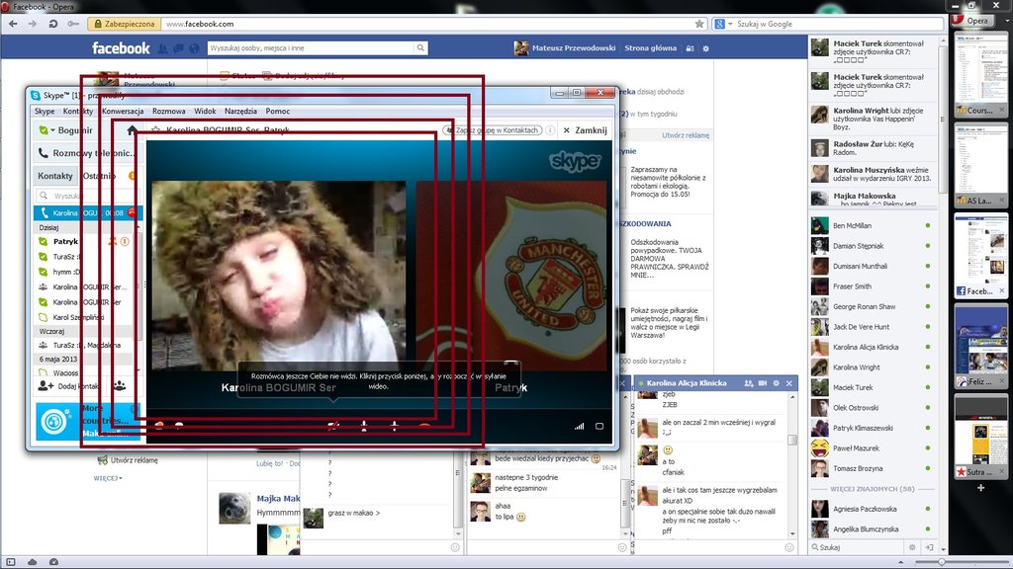Click the Szukaj w Google search field
The height and width of the screenshot is (569, 1013).
coord(839,24)
